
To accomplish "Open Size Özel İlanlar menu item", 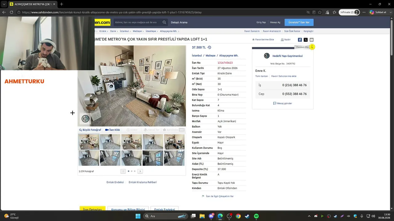I will (x=292, y=31).
